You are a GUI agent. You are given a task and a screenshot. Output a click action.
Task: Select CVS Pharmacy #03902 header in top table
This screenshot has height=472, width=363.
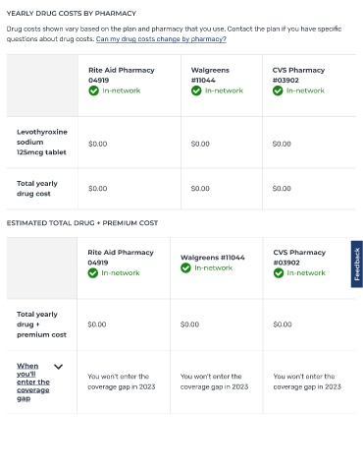click(298, 75)
